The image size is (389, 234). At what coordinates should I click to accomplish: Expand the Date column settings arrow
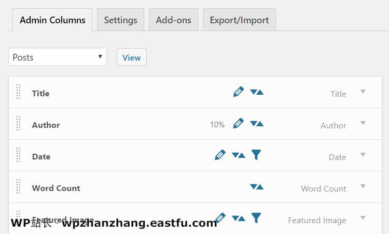[363, 155]
